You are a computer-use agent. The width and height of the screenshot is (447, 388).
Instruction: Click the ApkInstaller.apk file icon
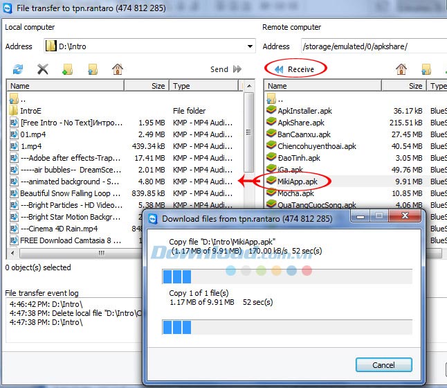pos(271,110)
